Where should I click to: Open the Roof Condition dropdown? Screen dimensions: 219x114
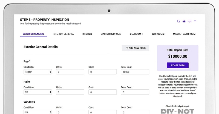tap(38, 72)
